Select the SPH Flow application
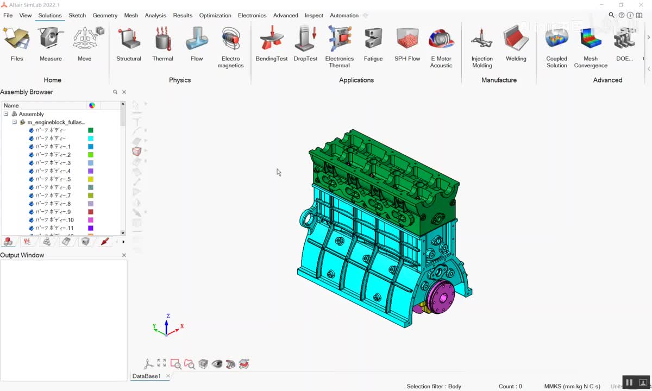 407,45
